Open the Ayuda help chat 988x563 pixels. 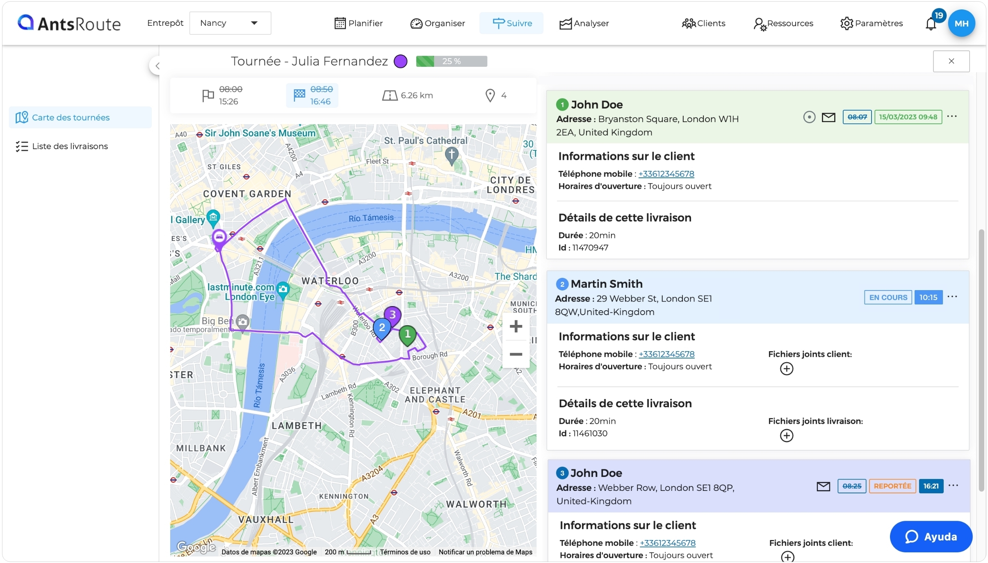pyautogui.click(x=931, y=537)
